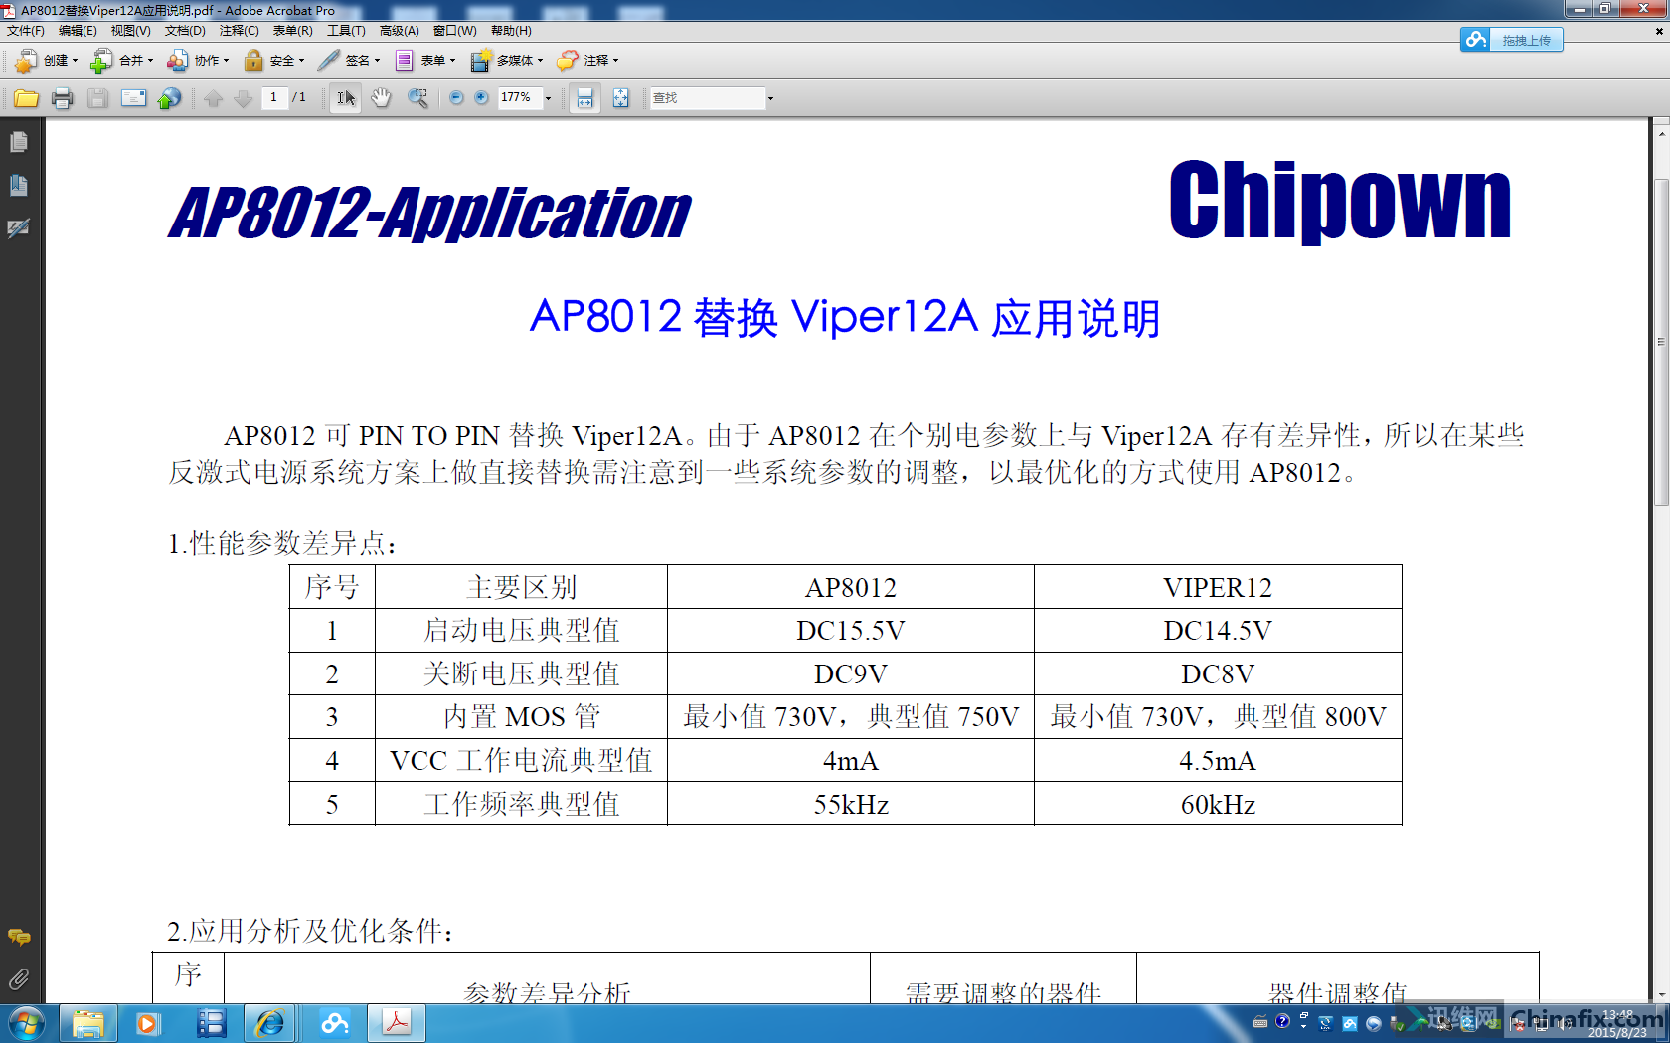Enable Fit One Full Page view
Image resolution: width=1670 pixels, height=1043 pixels.
pyautogui.click(x=620, y=98)
